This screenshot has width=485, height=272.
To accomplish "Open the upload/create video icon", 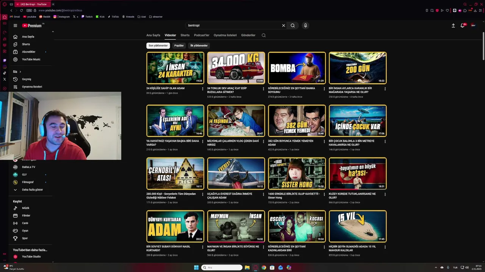I will (453, 26).
